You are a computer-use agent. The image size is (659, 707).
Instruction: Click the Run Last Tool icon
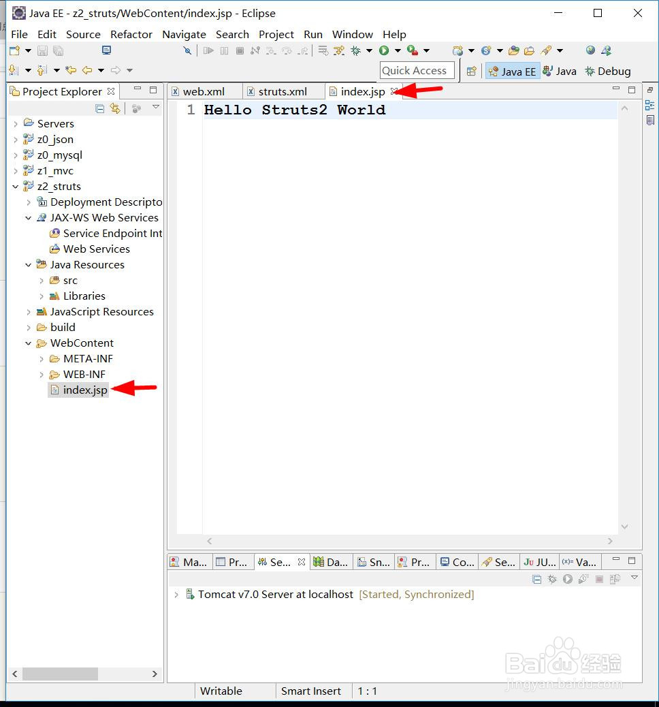point(413,50)
